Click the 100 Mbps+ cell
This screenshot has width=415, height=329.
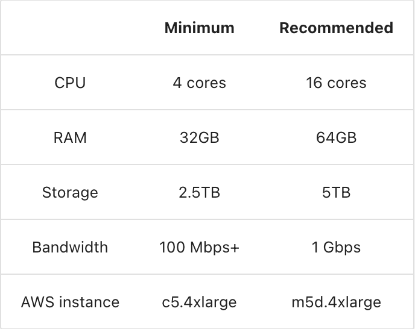[x=199, y=247]
